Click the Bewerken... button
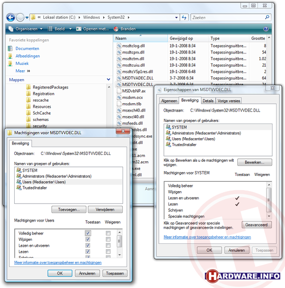The image size is (285, 288). (x=255, y=162)
